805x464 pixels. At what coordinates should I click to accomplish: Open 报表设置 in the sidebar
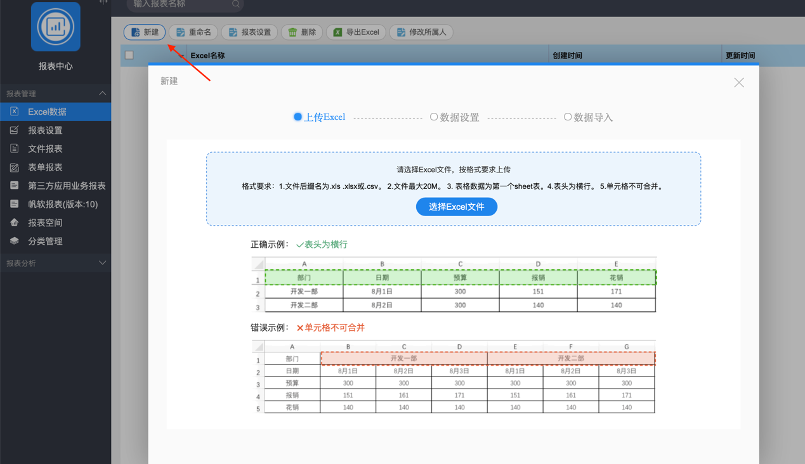coord(45,130)
